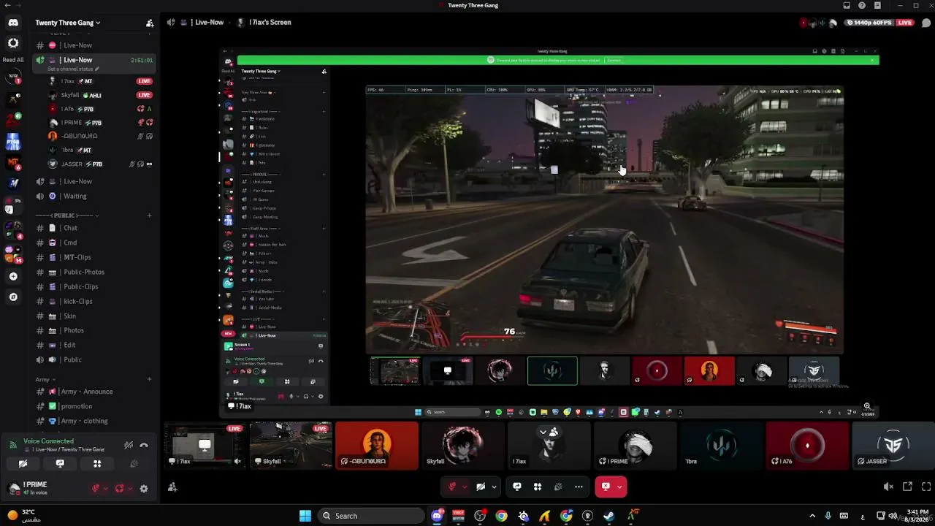Open the invite people icon beside server name
The height and width of the screenshot is (526, 935).
point(150,23)
